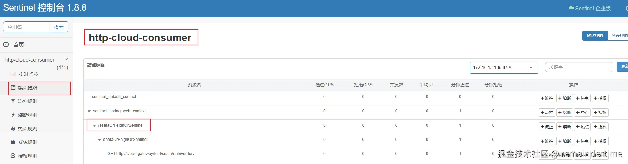Click the checkmark icon for 授权规则

tap(13, 156)
